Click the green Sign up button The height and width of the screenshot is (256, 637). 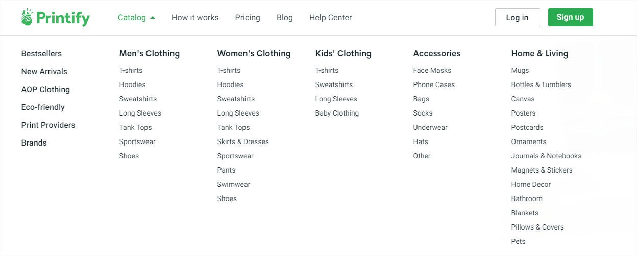(x=571, y=17)
